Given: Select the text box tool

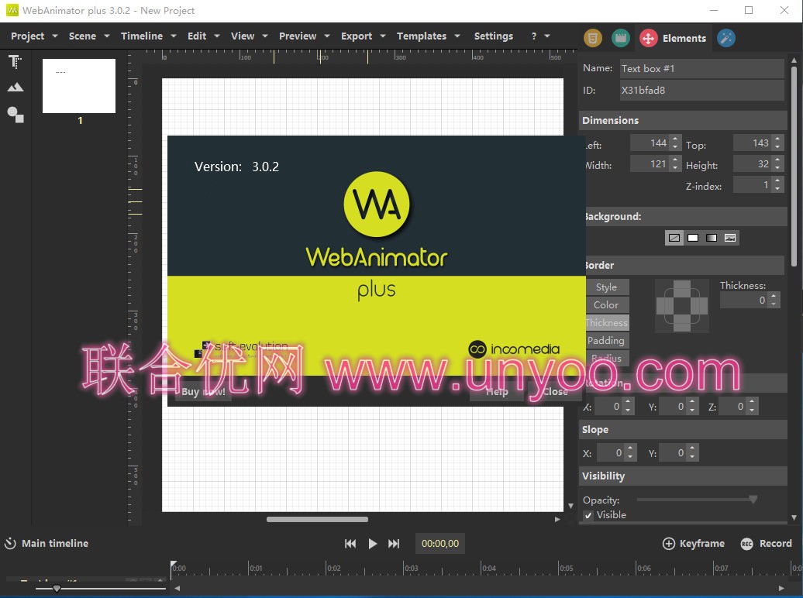Looking at the screenshot, I should tap(15, 62).
